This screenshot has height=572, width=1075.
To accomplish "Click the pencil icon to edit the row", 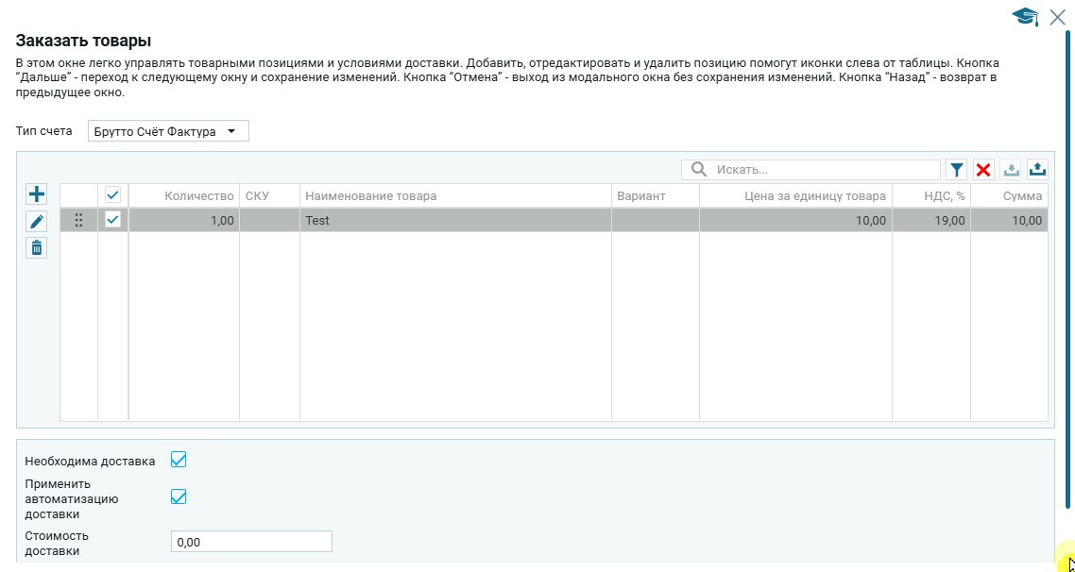I will [37, 222].
